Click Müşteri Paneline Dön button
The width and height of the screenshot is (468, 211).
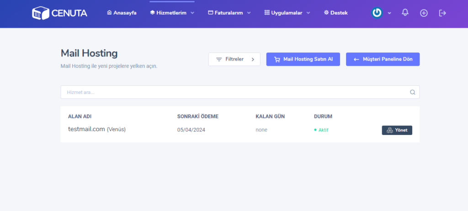click(383, 59)
